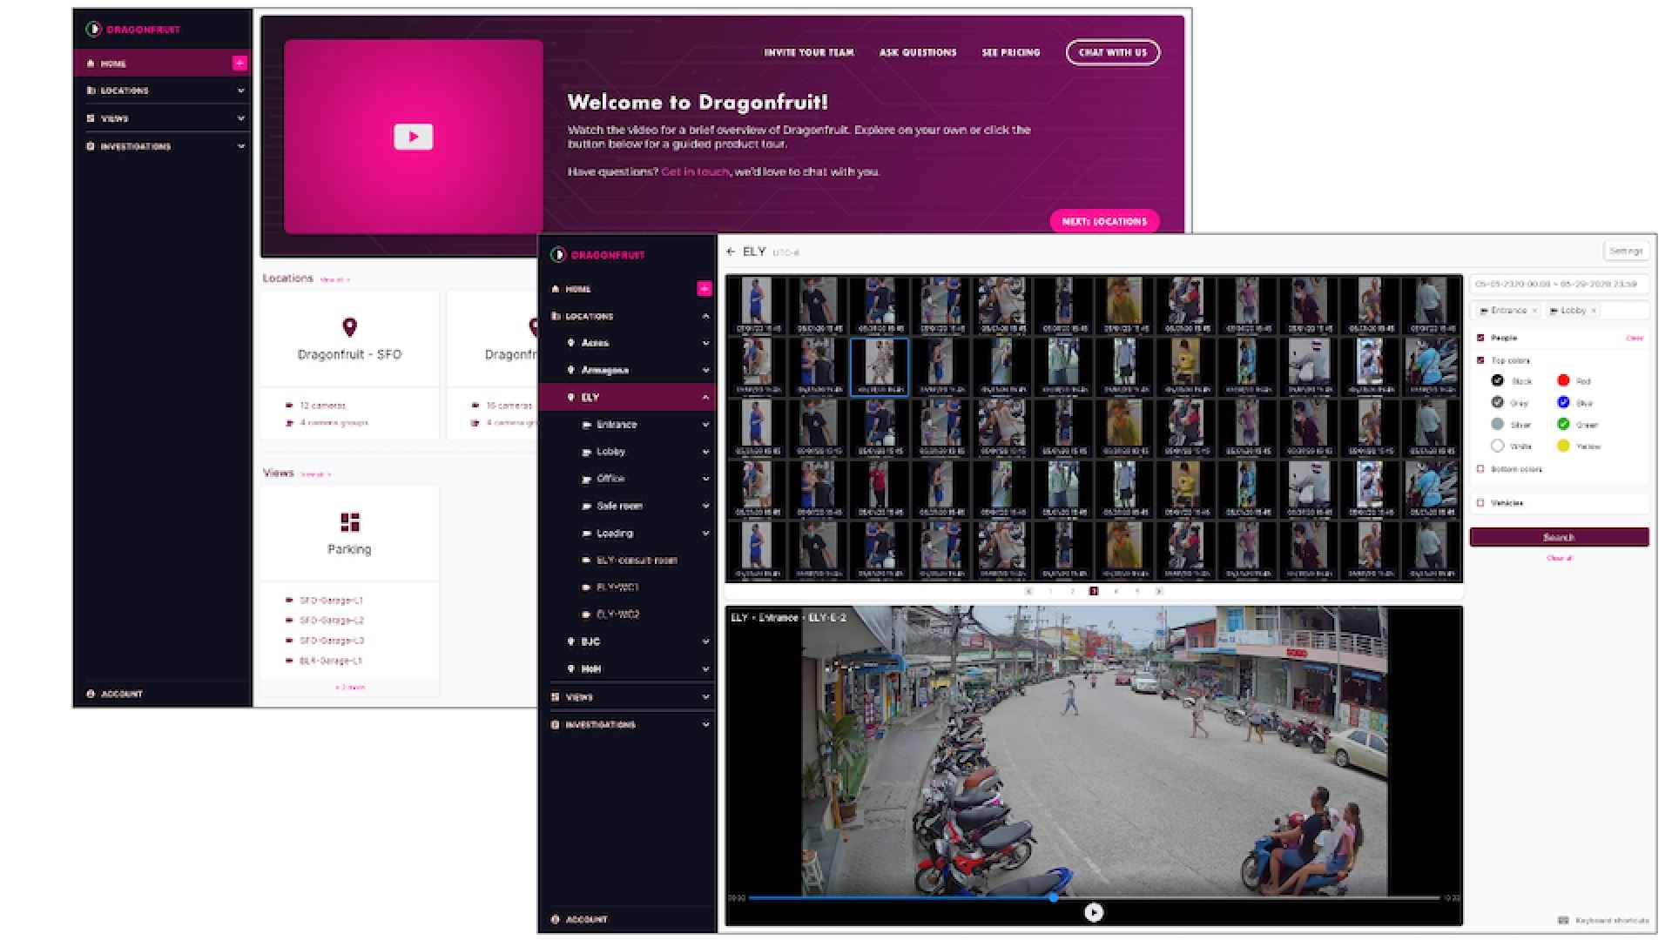This screenshot has width=1672, height=940.
Task: Click the pin icon beside Armagosa location
Action: (x=571, y=370)
